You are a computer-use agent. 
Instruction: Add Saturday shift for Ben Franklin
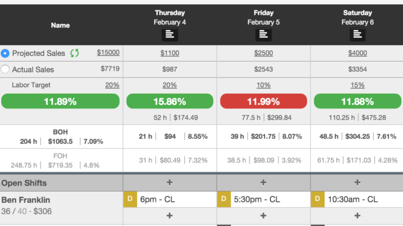pyautogui.click(x=357, y=215)
